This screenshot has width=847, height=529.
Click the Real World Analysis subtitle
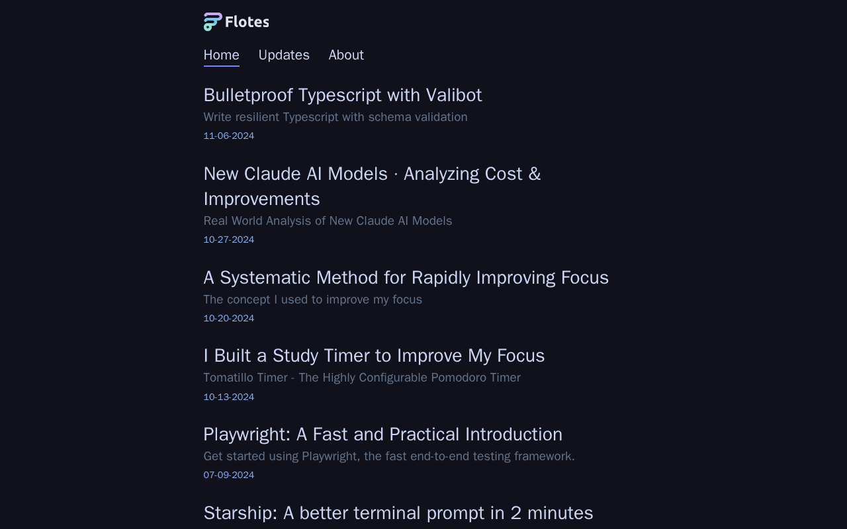(x=328, y=221)
